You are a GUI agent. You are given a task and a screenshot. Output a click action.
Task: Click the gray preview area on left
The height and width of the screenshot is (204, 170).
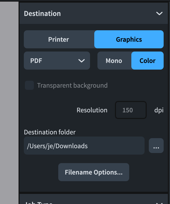tap(9, 101)
